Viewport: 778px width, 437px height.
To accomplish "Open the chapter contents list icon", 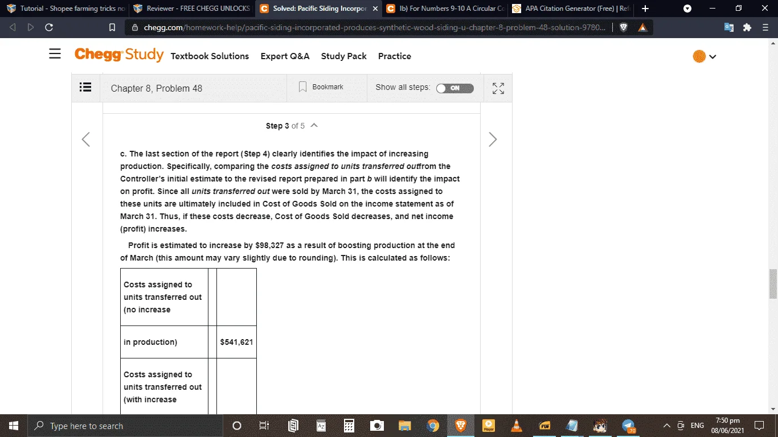I will (85, 88).
